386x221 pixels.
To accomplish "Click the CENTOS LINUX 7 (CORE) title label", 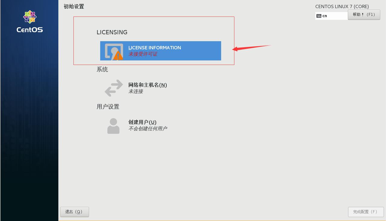I will click(x=342, y=6).
